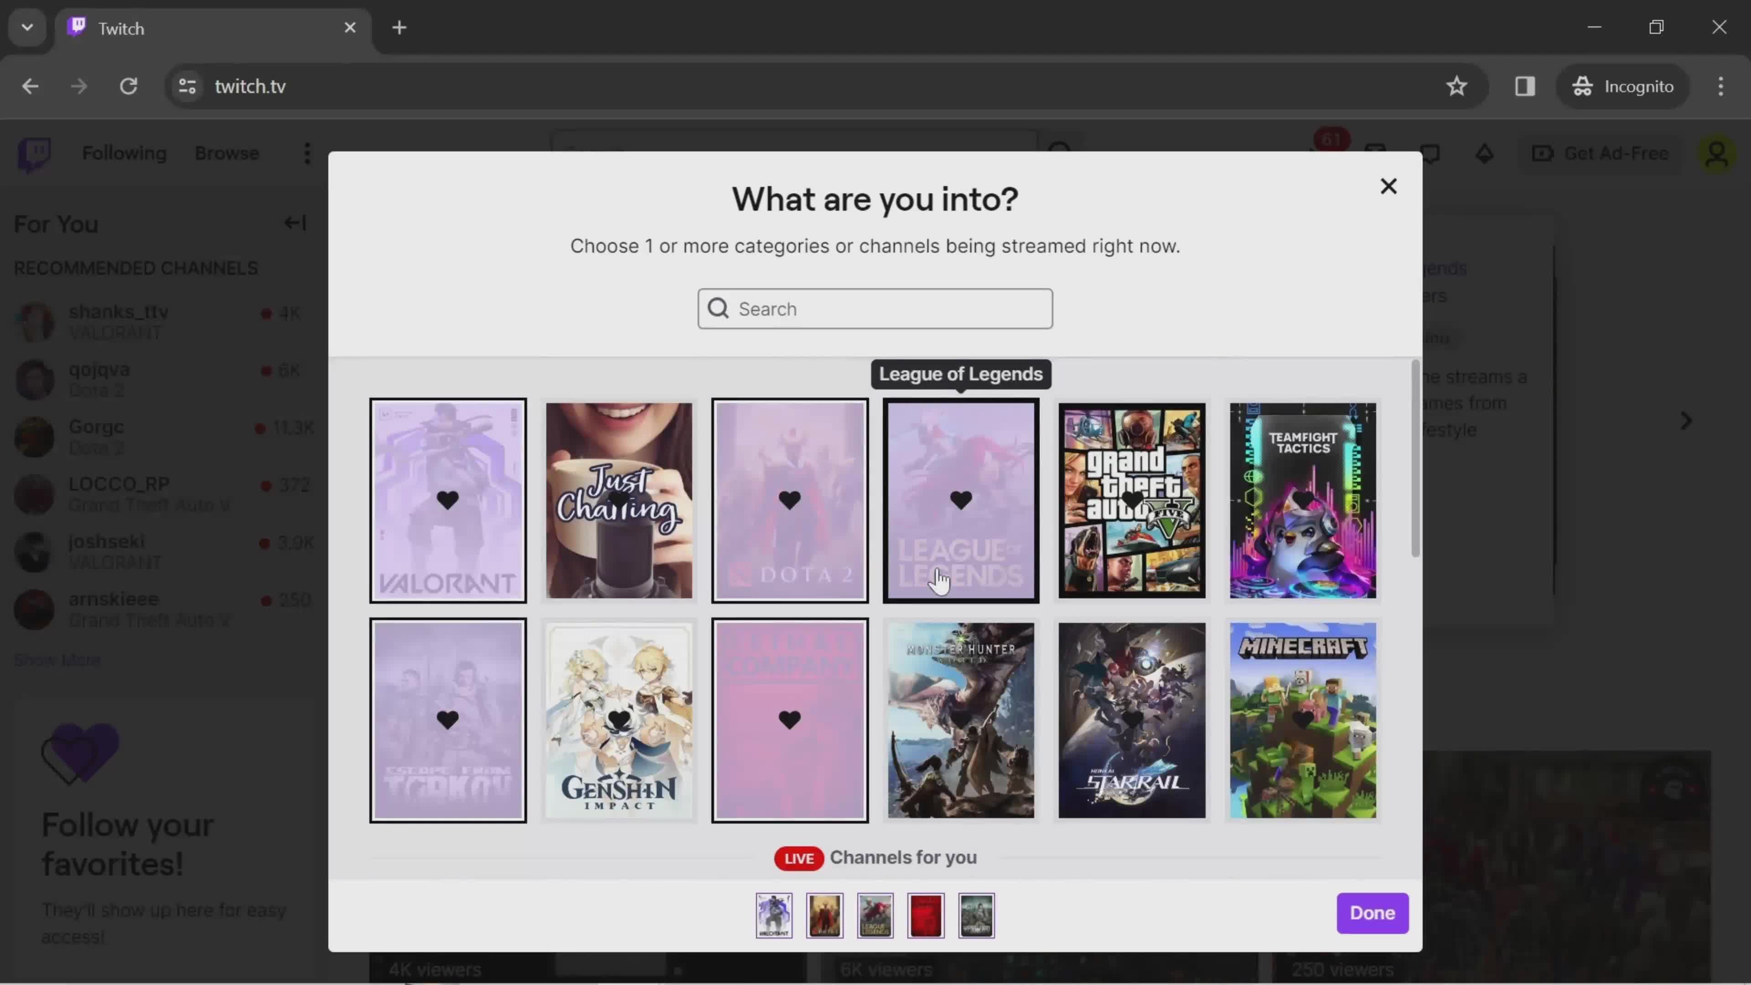View site information icon in address bar

[187, 86]
